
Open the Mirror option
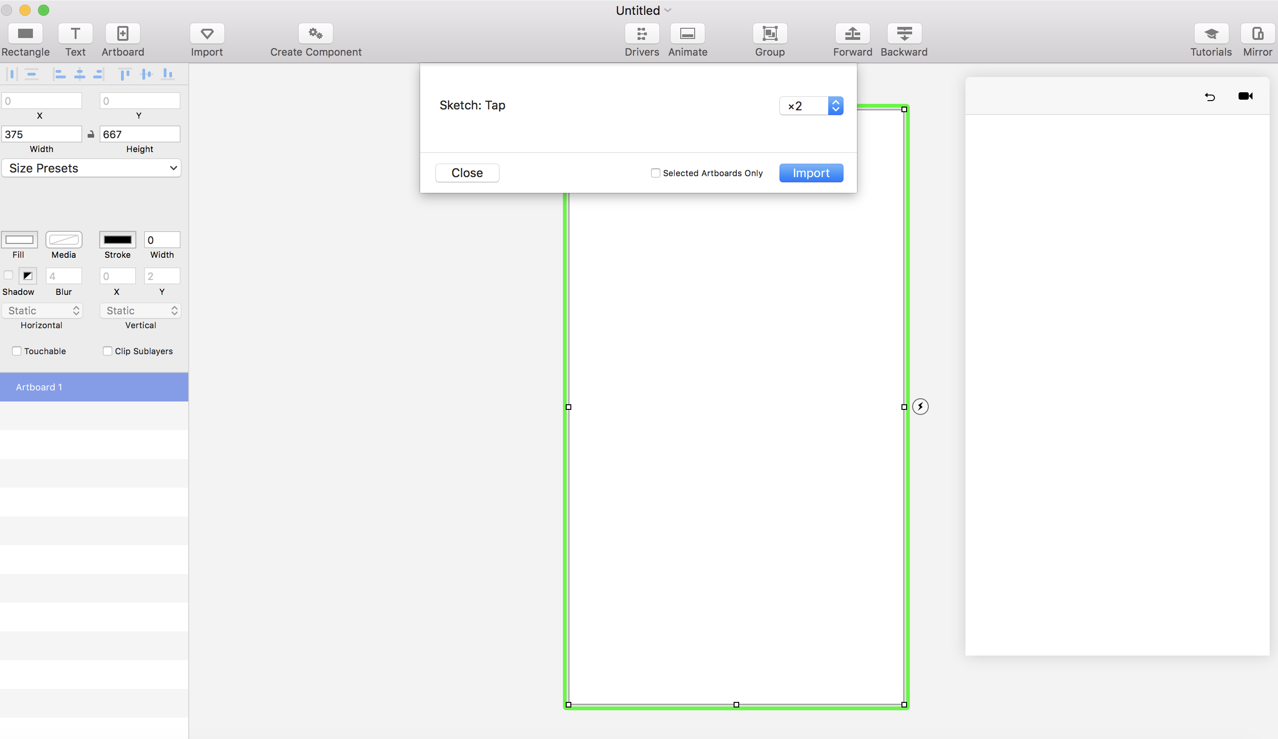pos(1258,33)
